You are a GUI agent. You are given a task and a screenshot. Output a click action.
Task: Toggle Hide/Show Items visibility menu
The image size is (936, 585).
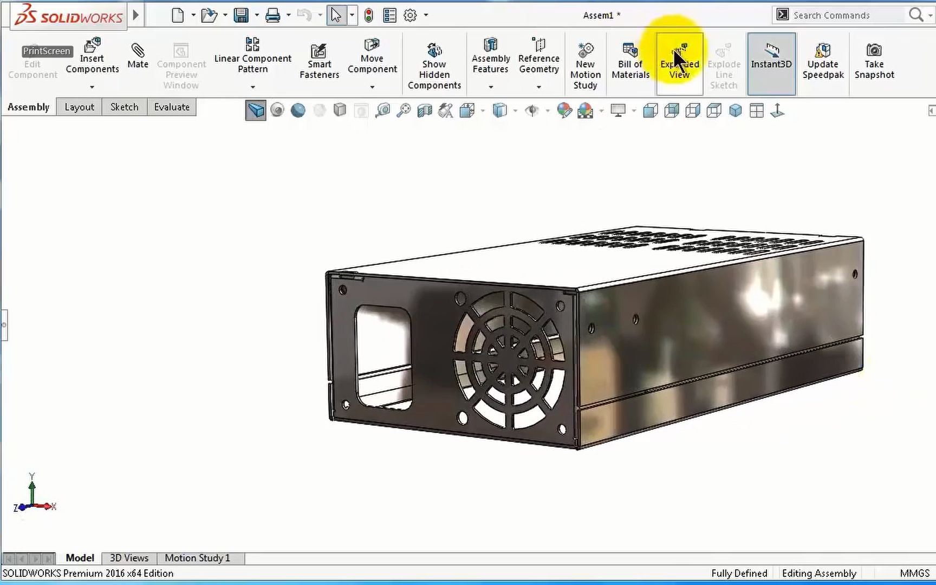[x=532, y=110]
